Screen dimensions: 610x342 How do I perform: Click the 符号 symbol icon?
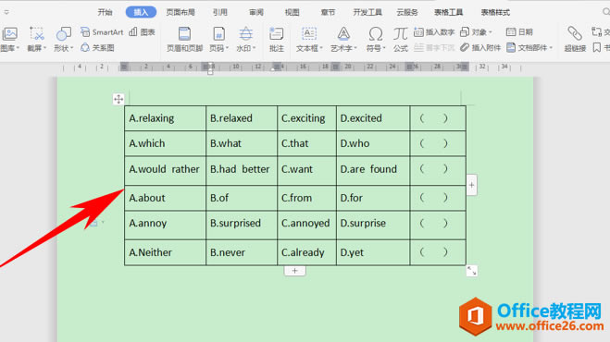pos(376,34)
